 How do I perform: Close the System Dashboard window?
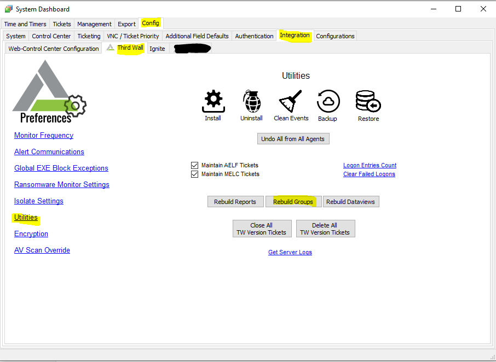(x=483, y=9)
